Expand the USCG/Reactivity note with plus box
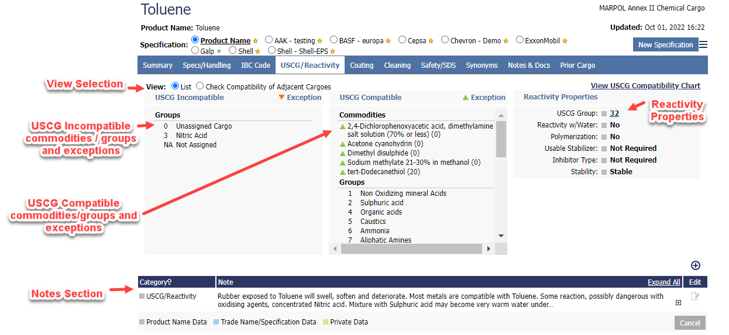The height and width of the screenshot is (335, 729). [x=678, y=302]
